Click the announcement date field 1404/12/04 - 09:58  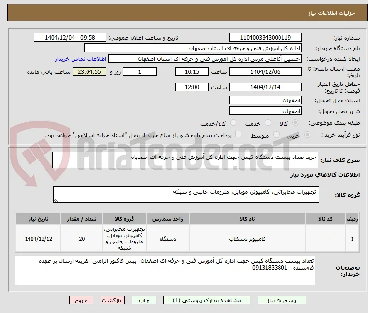click(70, 38)
